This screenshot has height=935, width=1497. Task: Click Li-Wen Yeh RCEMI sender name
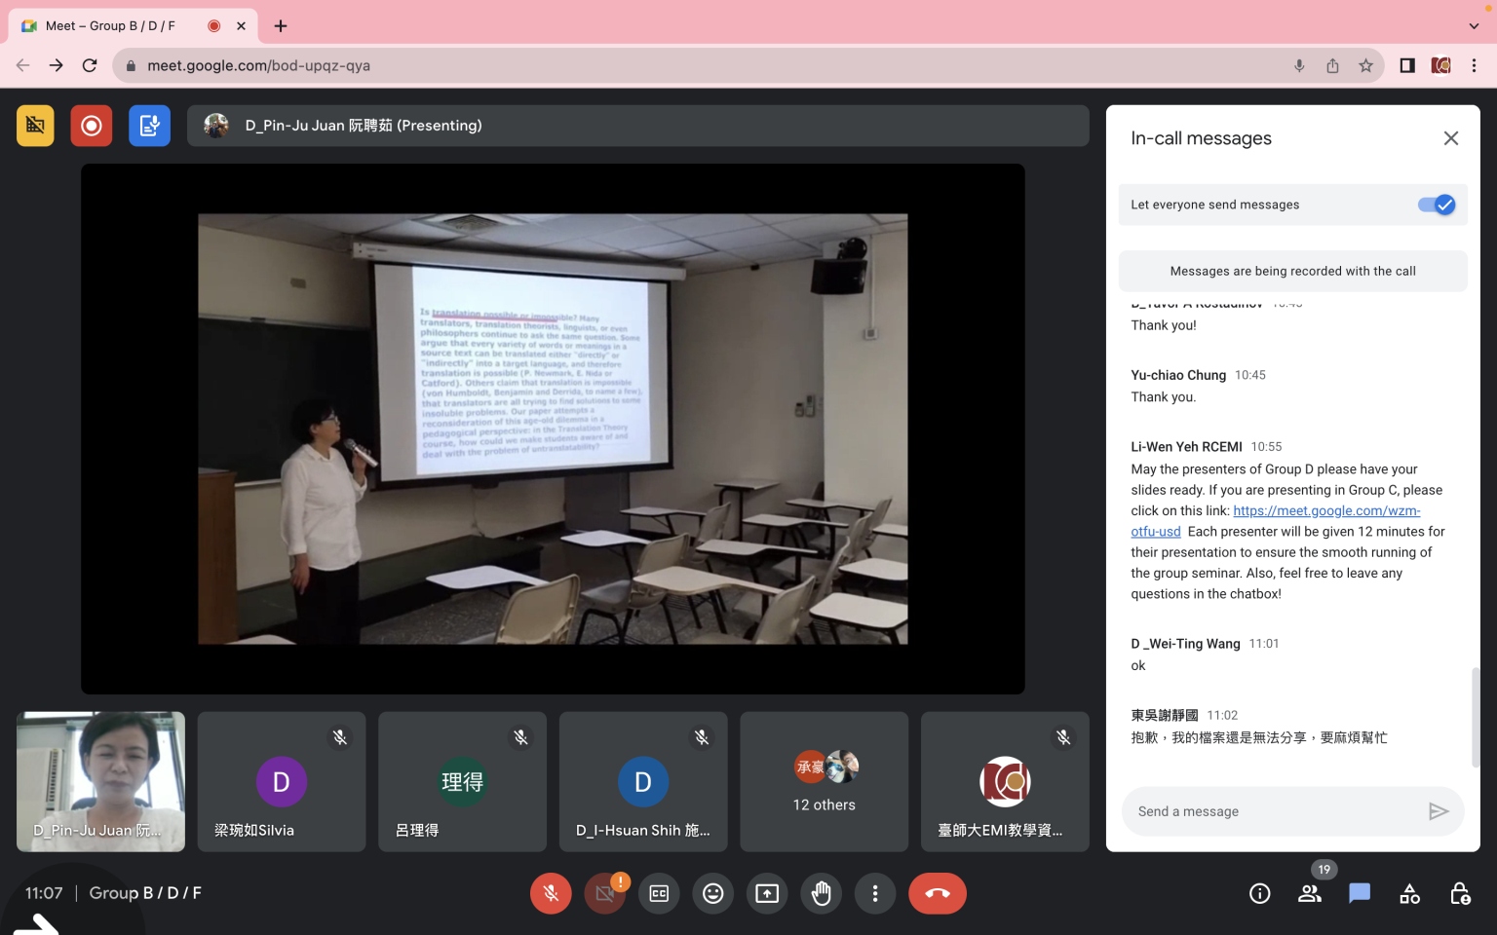pyautogui.click(x=1186, y=447)
